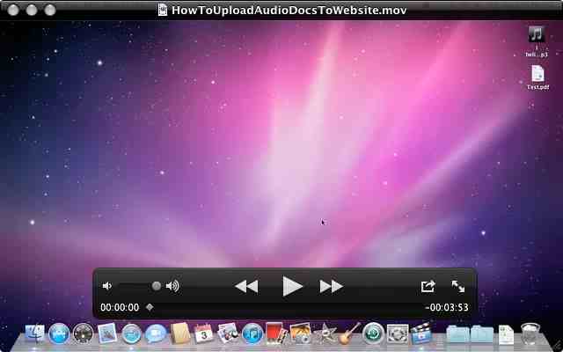Rewind the movie with the double-left arrows
563x352 pixels.
tap(246, 286)
